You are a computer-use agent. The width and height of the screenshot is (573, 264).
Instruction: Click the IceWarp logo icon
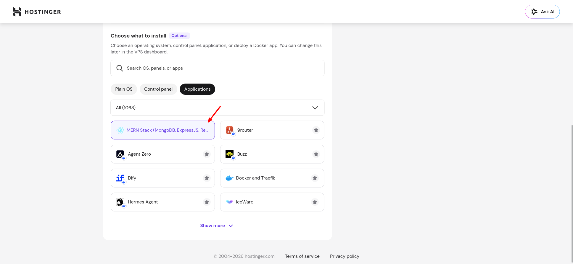(x=230, y=202)
